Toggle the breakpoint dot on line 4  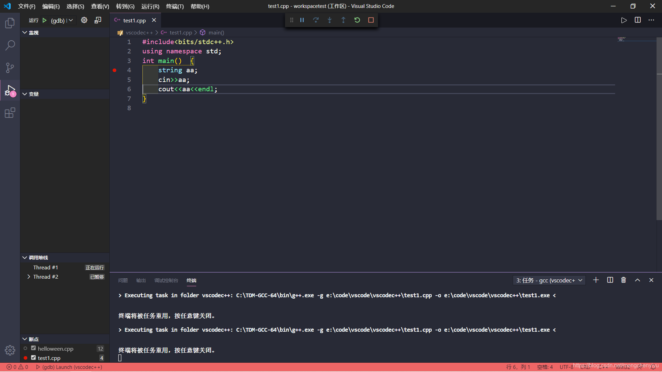click(114, 70)
